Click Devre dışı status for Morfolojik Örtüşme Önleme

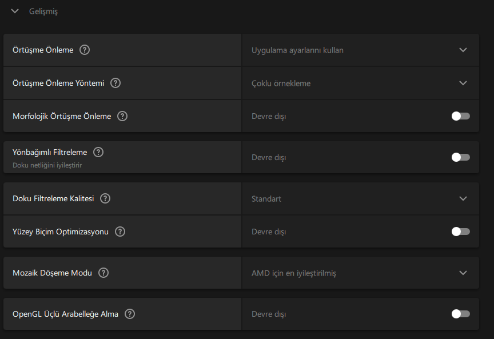(x=269, y=116)
